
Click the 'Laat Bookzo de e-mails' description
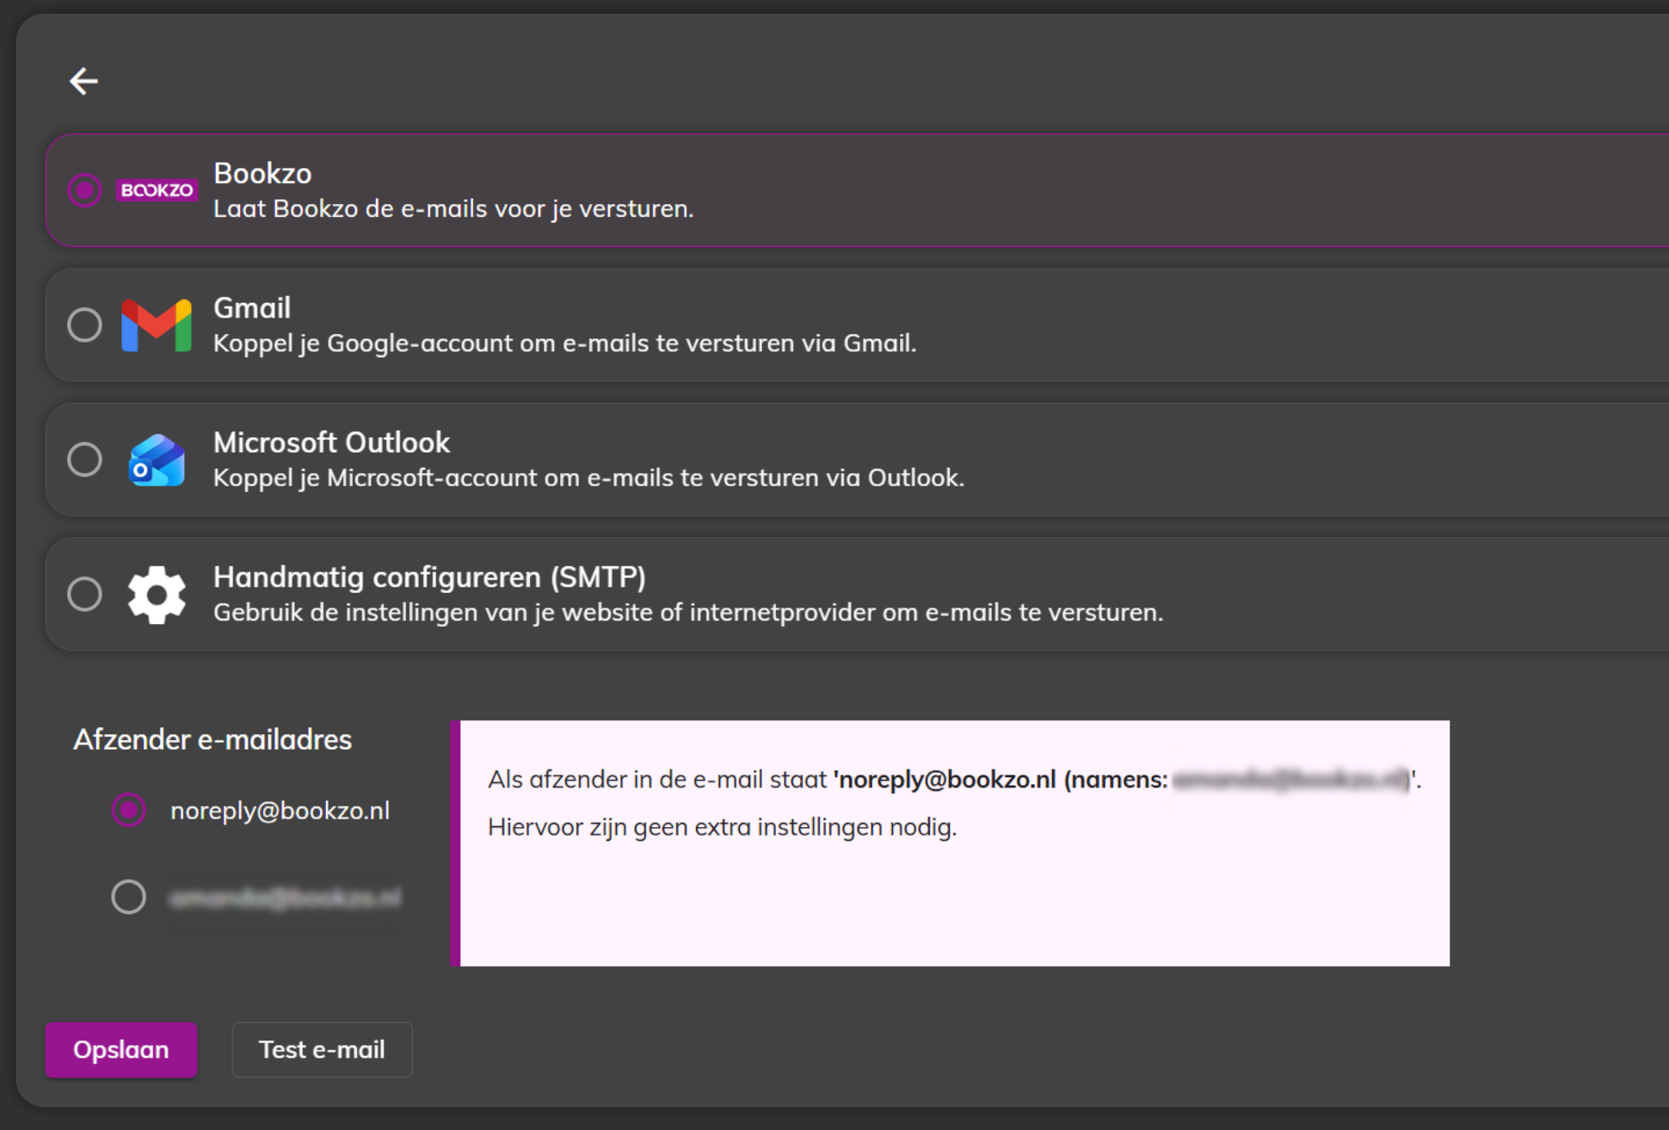coord(453,209)
